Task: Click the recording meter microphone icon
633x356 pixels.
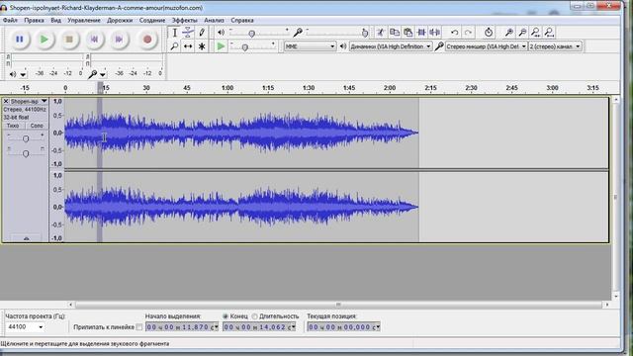Action: pyautogui.click(x=92, y=74)
